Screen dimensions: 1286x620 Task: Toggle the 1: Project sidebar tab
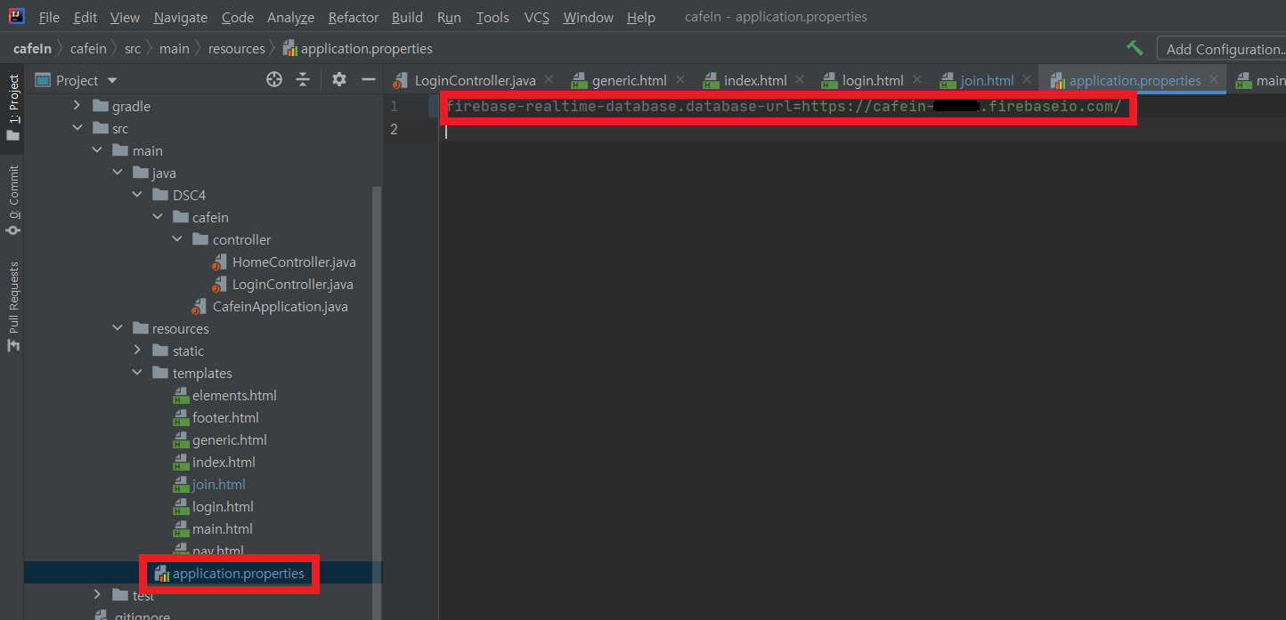pyautogui.click(x=12, y=108)
